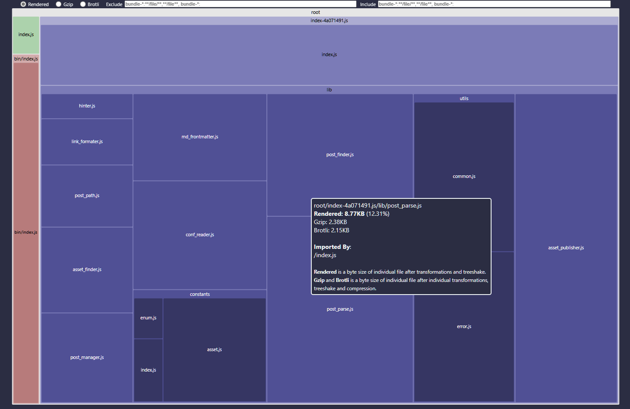This screenshot has height=409, width=630.
Task: Select the index-4a071491.js bundle header
Action: (x=329, y=20)
